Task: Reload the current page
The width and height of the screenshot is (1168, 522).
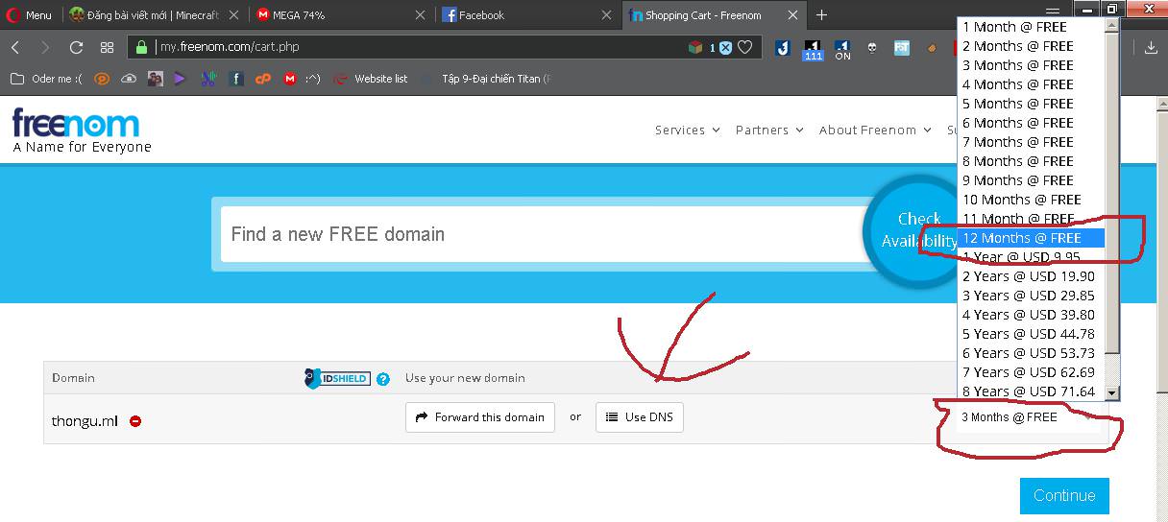Action: 76,47
